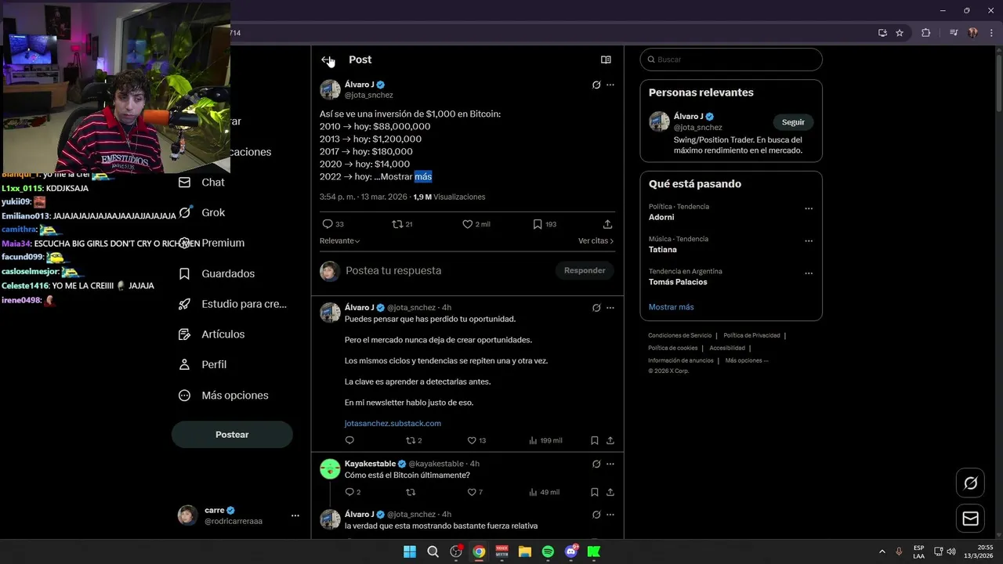Open Artículos in sidebar
This screenshot has height=564, width=1003.
pos(212,334)
